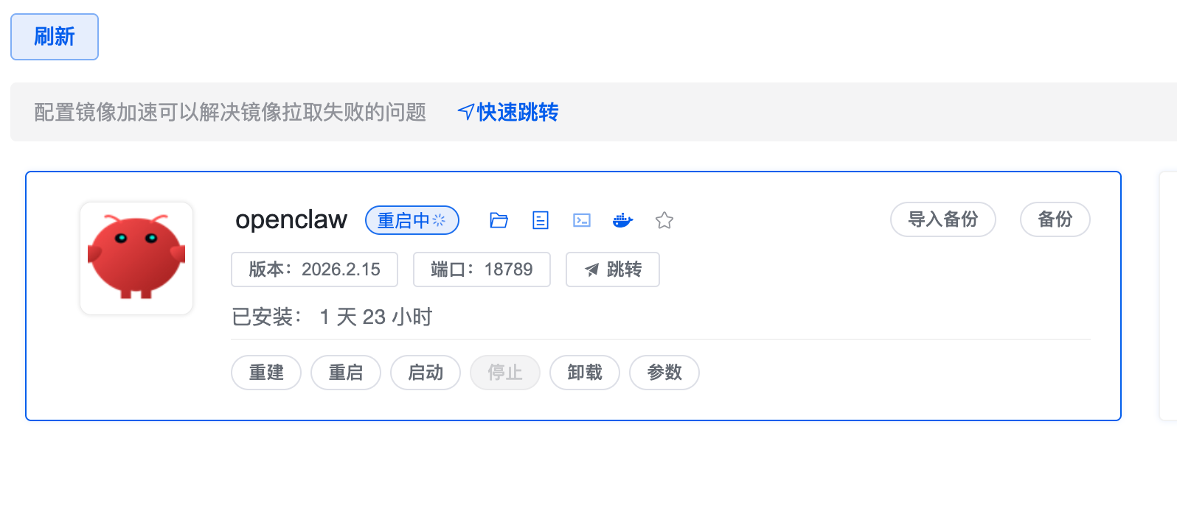Click the 重建 rebuild button
Image resolution: width=1177 pixels, height=511 pixels.
[x=266, y=373]
